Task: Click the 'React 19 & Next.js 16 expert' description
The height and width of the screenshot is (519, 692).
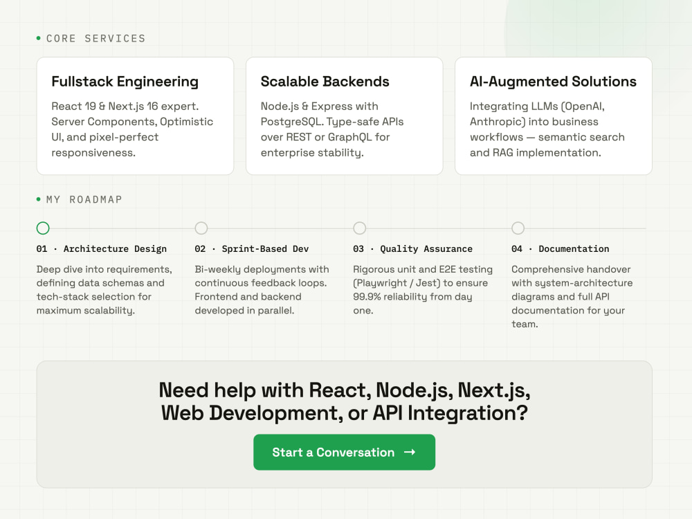Action: click(132, 129)
